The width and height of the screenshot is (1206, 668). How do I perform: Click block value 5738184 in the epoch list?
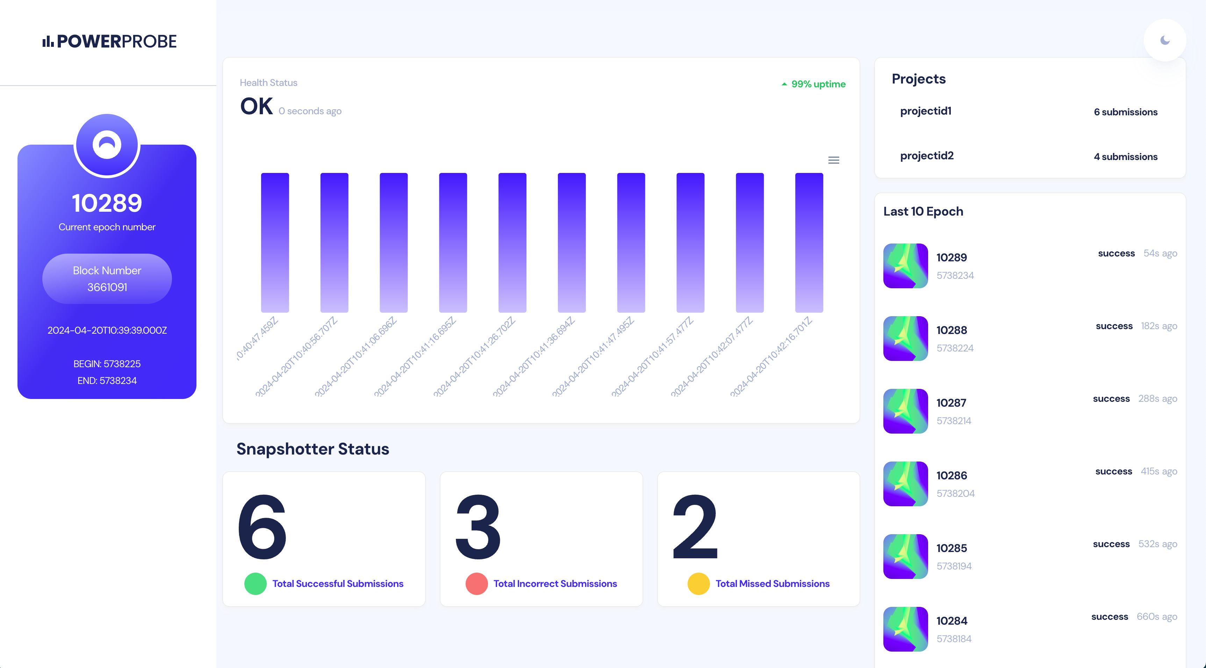pyautogui.click(x=954, y=639)
